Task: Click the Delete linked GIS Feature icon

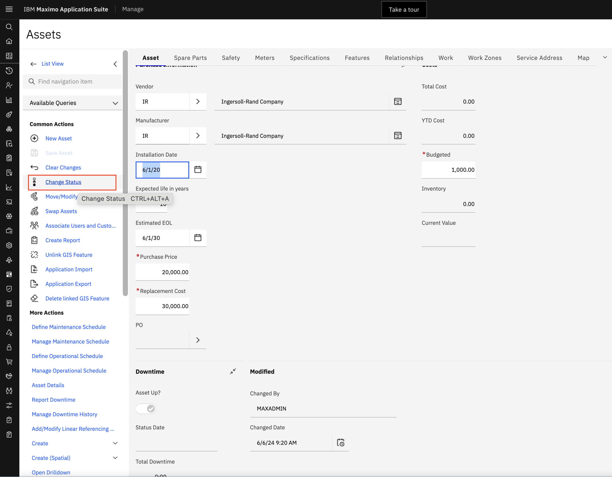Action: tap(34, 298)
